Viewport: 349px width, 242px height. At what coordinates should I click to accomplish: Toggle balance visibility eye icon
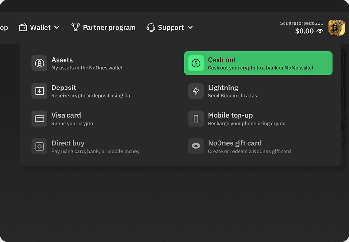pyautogui.click(x=320, y=31)
